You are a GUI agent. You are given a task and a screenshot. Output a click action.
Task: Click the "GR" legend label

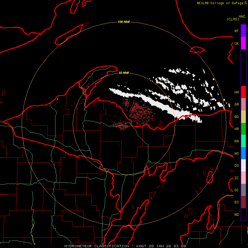[x=236, y=104]
